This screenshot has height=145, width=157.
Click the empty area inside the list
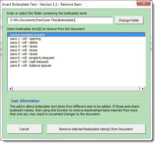pos(76,77)
